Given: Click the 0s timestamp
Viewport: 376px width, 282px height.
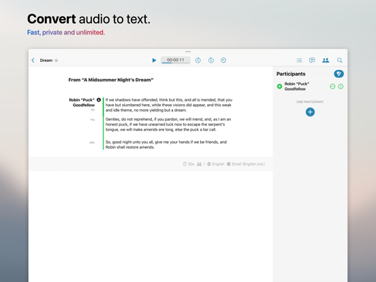Looking at the screenshot, I should (93, 110).
